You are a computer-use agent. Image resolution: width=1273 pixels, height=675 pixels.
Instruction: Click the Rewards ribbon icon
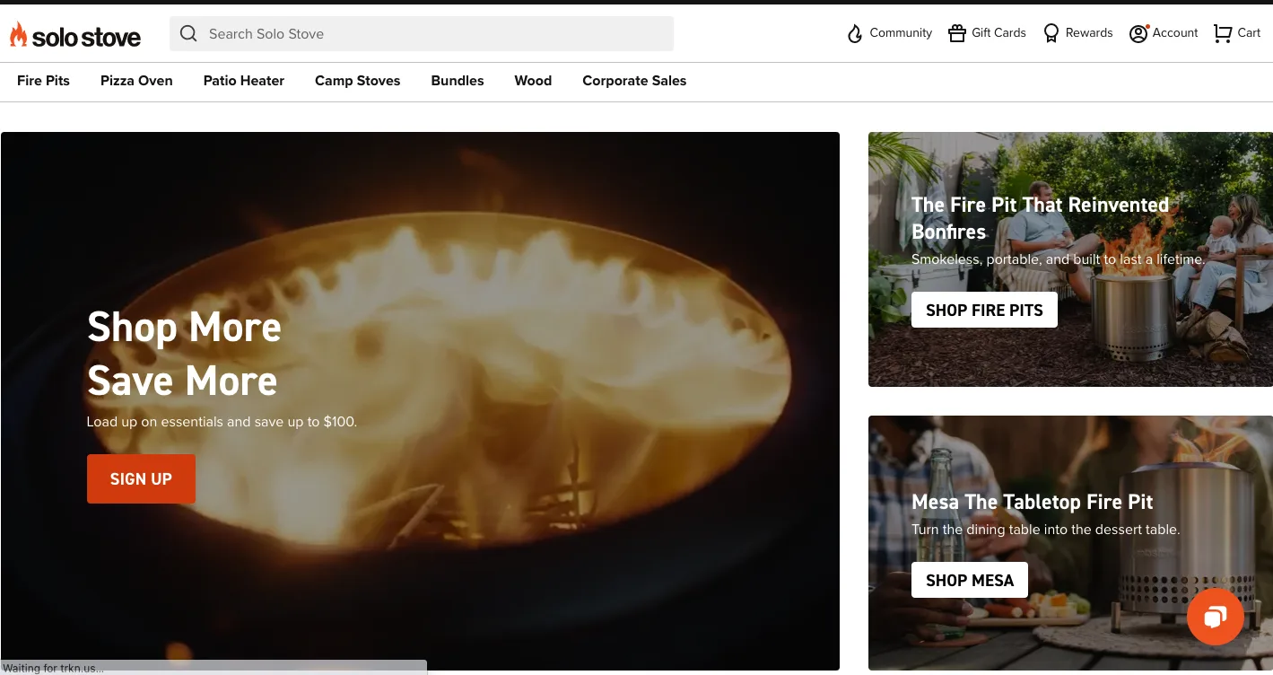click(1051, 33)
